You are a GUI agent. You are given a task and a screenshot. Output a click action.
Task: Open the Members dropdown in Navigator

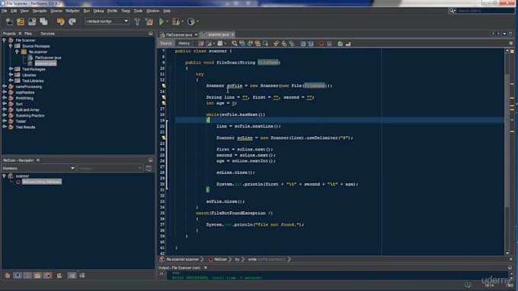39,169
